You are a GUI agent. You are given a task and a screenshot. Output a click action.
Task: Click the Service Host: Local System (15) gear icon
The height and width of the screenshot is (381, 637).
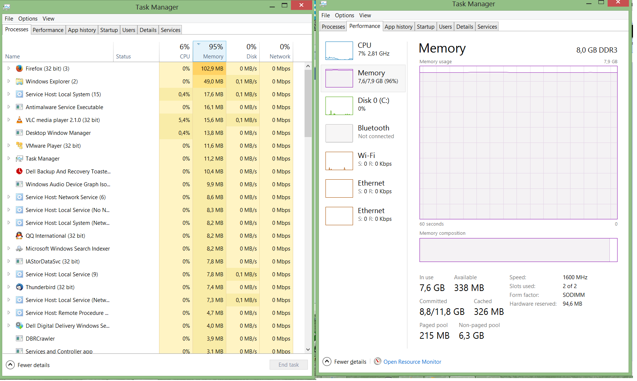pos(19,94)
